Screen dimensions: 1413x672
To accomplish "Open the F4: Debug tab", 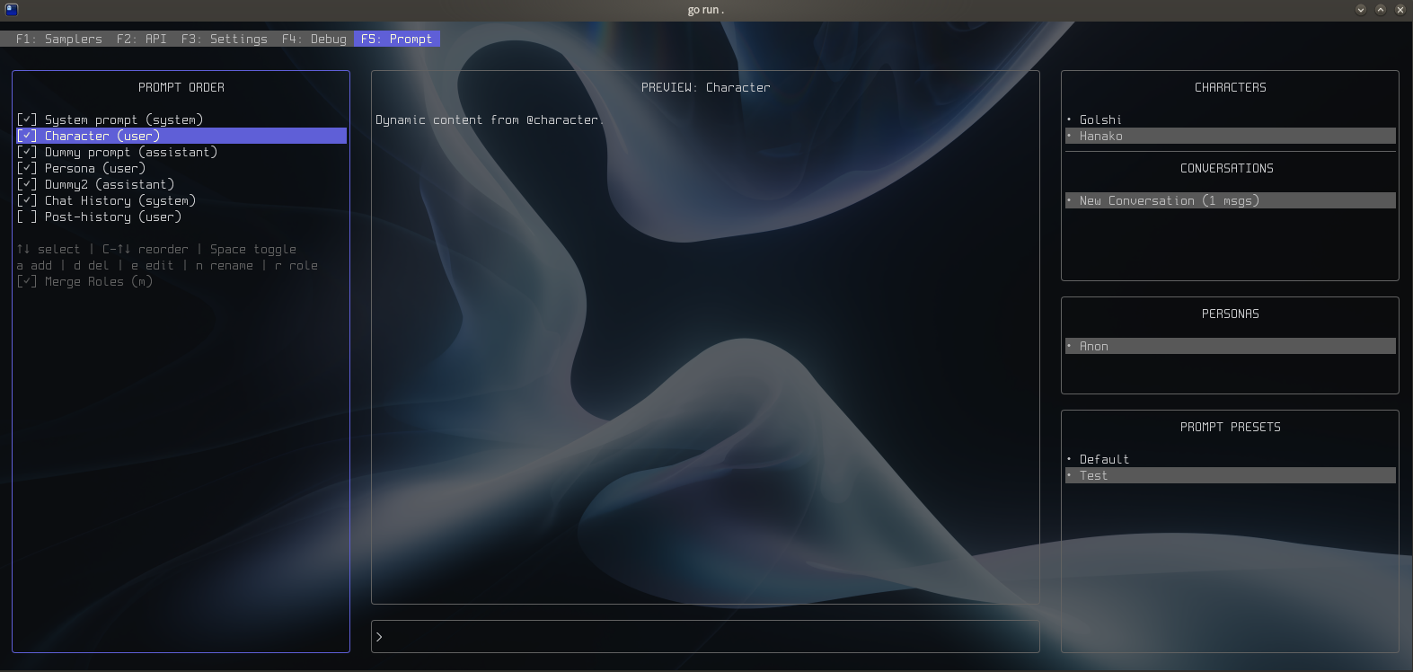I will pos(314,39).
